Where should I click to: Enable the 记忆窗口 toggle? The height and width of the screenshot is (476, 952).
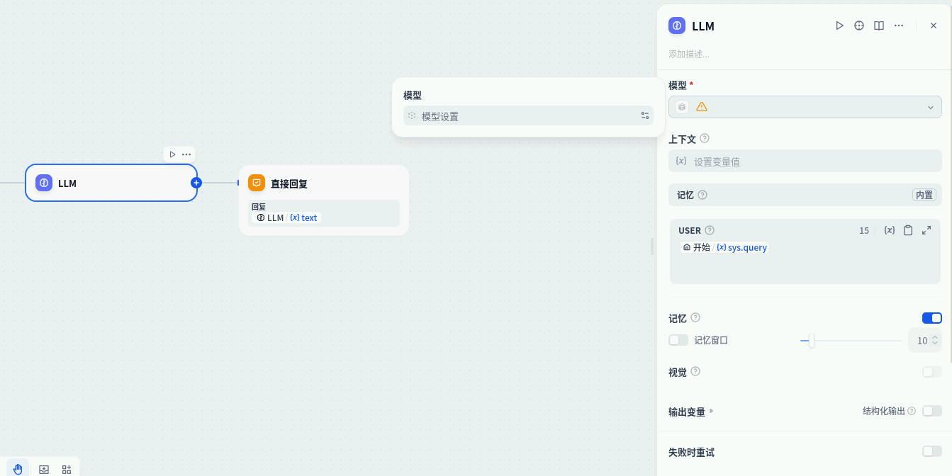coord(678,340)
